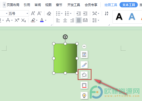Screen dimensions: 142x101
Task: Decrease paragraph indent
Action: pyautogui.click(x=79, y=13)
